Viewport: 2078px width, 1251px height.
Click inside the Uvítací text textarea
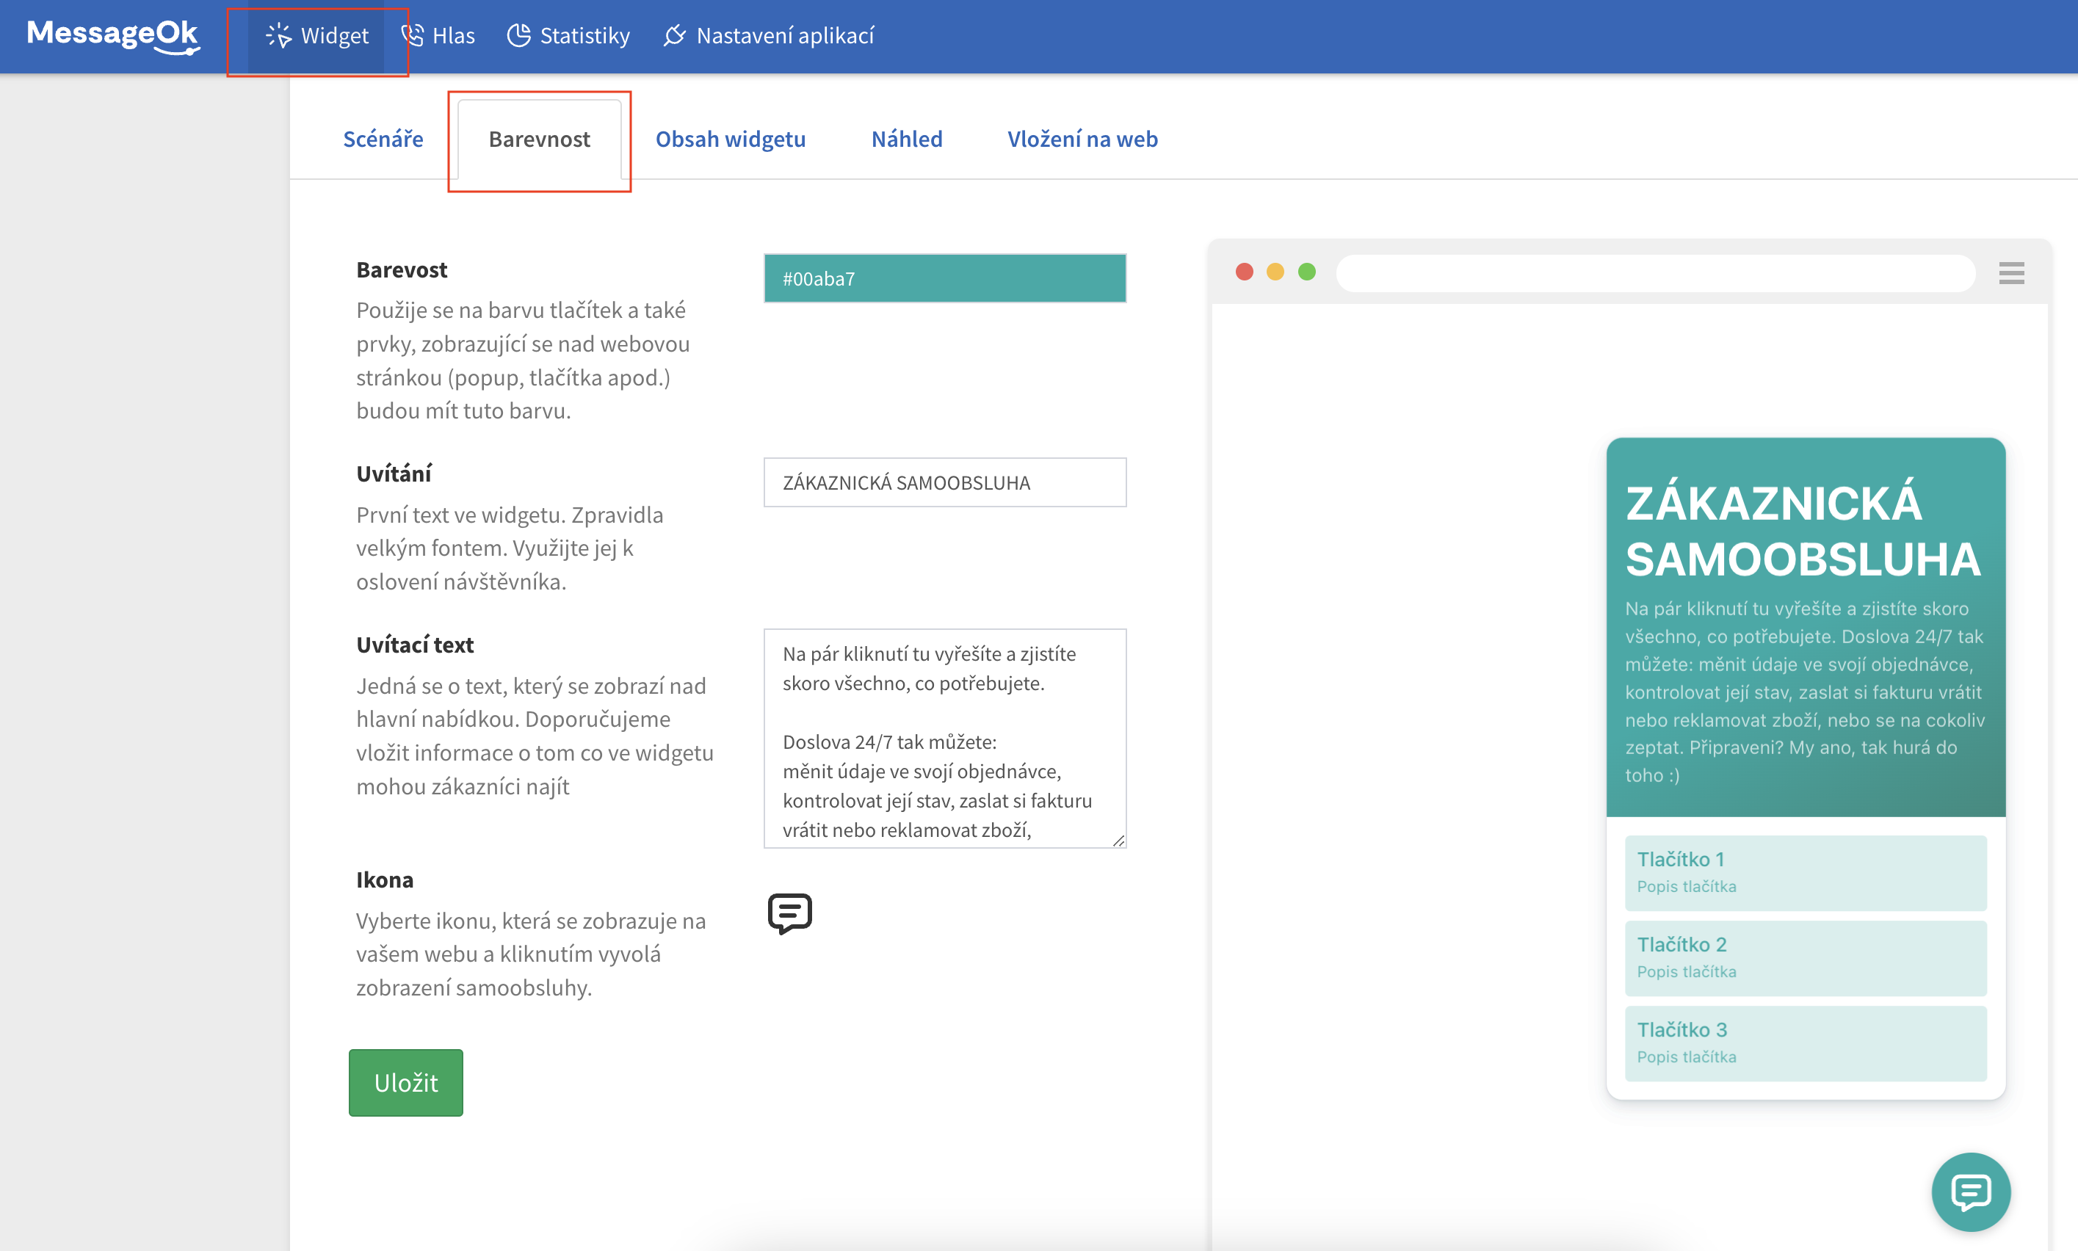[944, 738]
